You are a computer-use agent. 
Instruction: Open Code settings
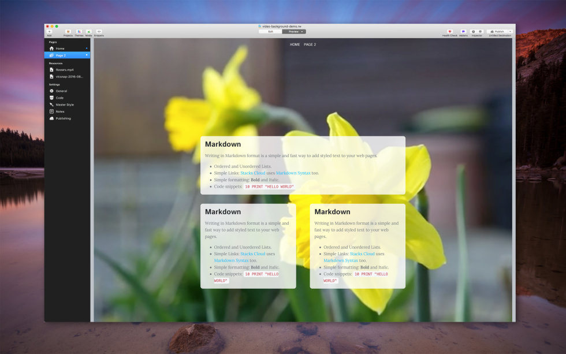click(67, 98)
